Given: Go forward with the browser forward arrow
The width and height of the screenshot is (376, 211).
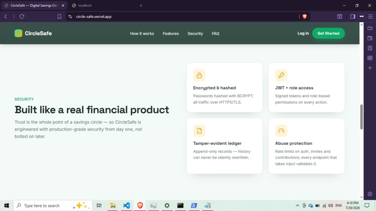Looking at the screenshot, I should (x=14, y=16).
